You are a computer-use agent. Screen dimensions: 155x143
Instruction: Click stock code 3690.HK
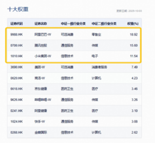click(17, 67)
